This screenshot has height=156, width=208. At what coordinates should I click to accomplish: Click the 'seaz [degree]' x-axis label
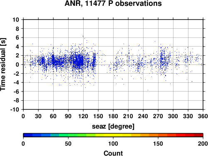coord(113,126)
